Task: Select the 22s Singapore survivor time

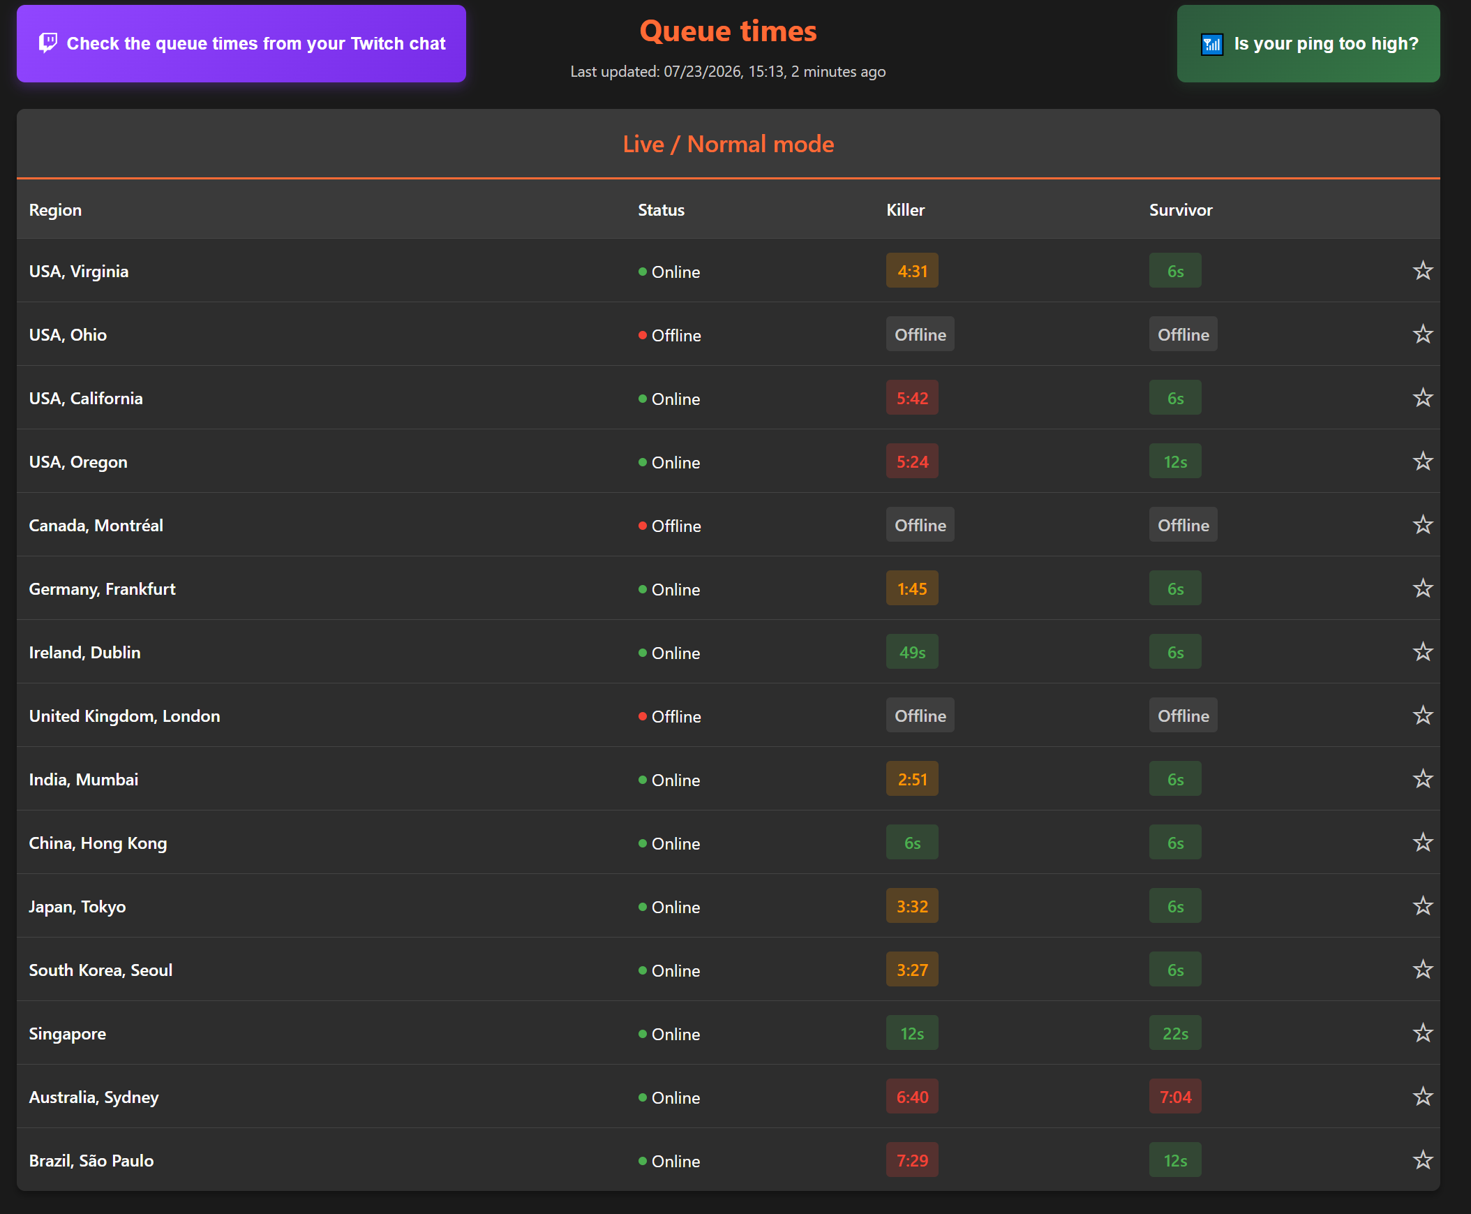Action: [x=1175, y=1034]
